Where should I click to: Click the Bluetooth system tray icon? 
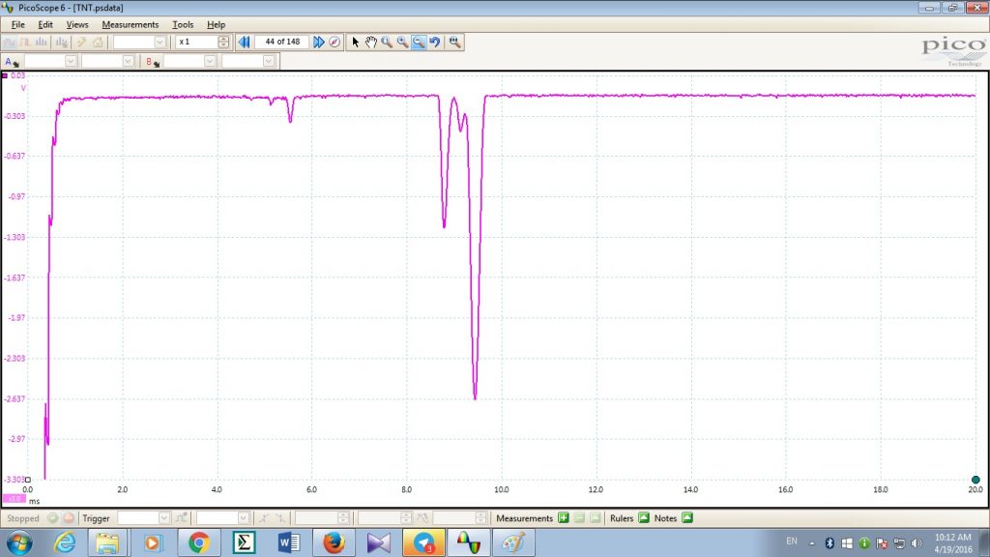pos(830,543)
